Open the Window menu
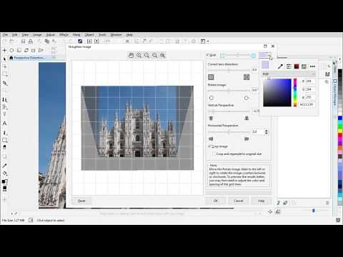Viewport: 343px width, 257px height. pyautogui.click(x=116, y=35)
